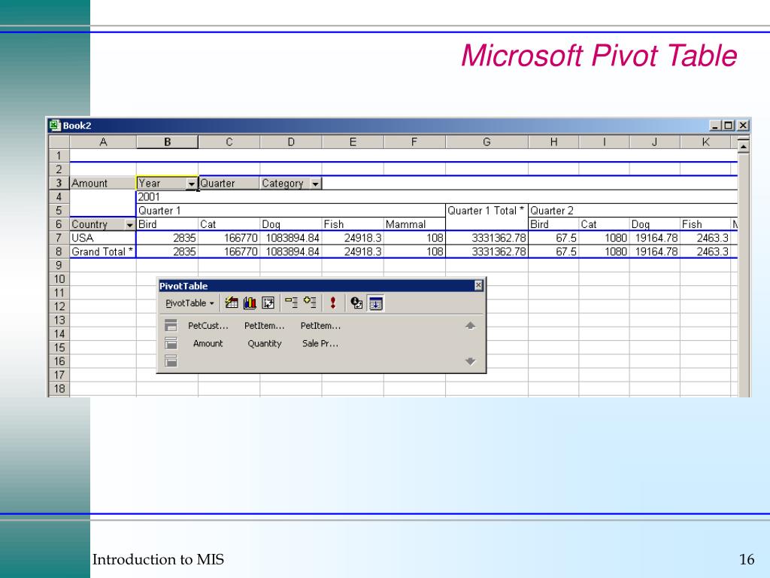The width and height of the screenshot is (770, 578).
Task: Expand the Year field dropdown
Action: click(192, 184)
